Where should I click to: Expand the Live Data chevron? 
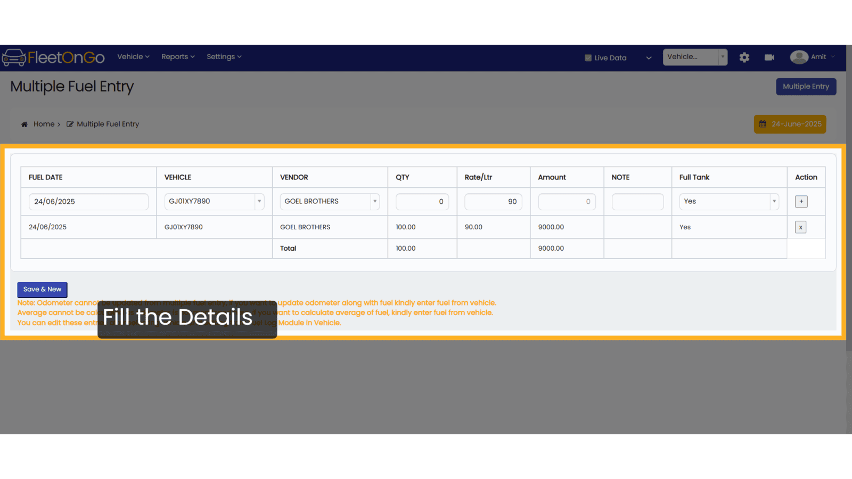point(649,58)
